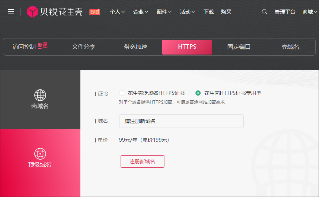Go to 管理平台
319x197 pixels.
(285, 12)
